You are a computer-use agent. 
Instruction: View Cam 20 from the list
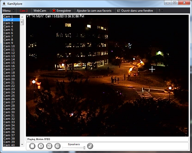[x=11, y=79]
